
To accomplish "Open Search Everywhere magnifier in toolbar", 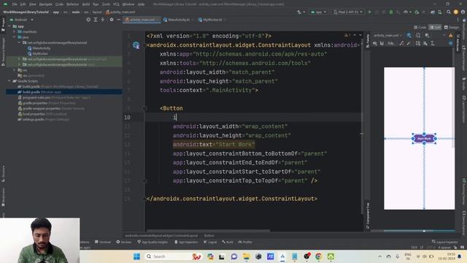I will [x=449, y=12].
